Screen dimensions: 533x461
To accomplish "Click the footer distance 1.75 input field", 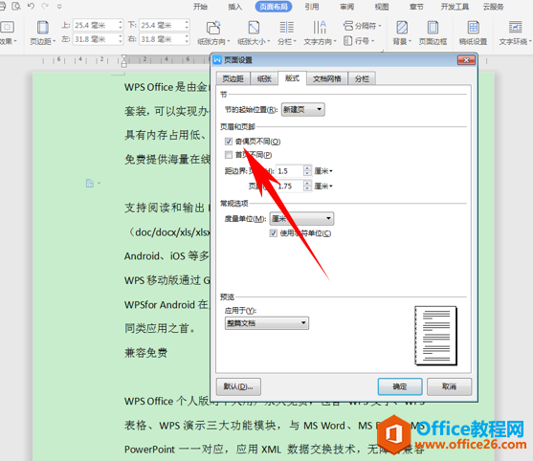I will tap(290, 186).
